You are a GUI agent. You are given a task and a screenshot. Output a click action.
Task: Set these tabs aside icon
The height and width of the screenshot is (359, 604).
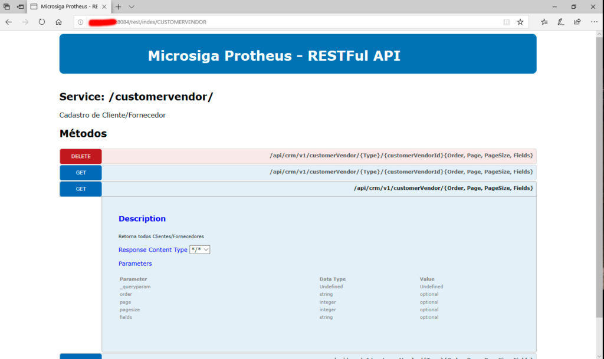(x=21, y=6)
